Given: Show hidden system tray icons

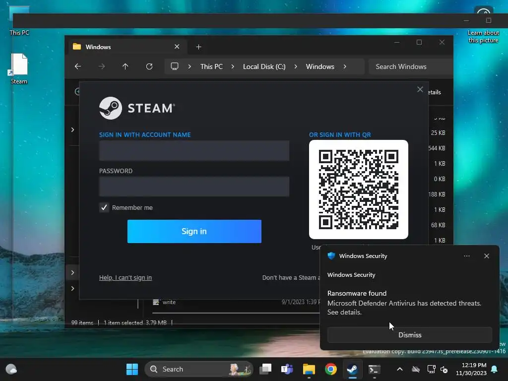Looking at the screenshot, I should (x=400, y=369).
